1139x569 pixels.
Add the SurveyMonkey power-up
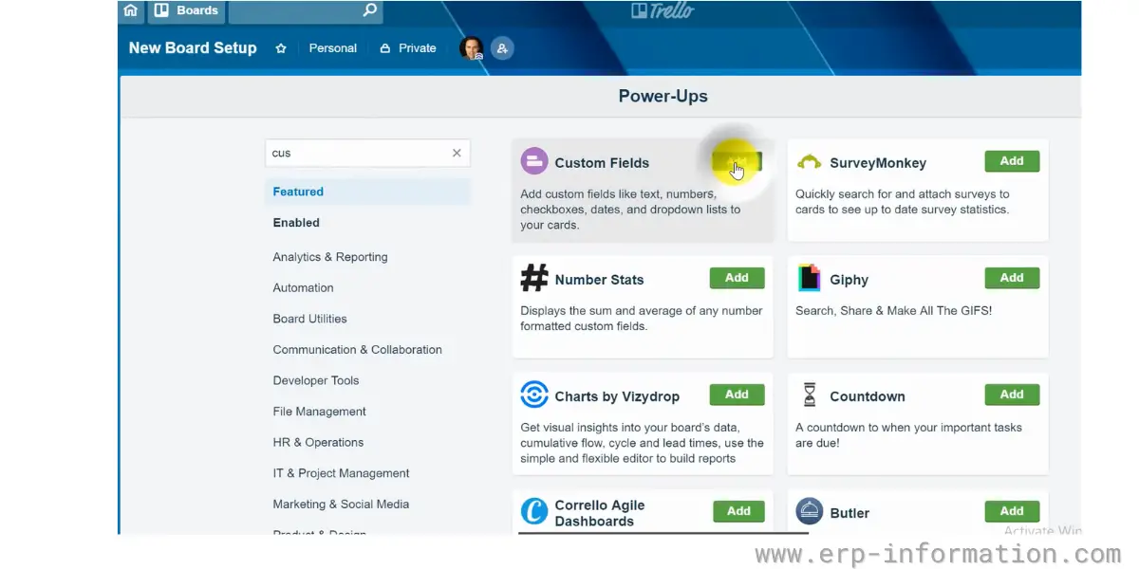tap(1012, 161)
